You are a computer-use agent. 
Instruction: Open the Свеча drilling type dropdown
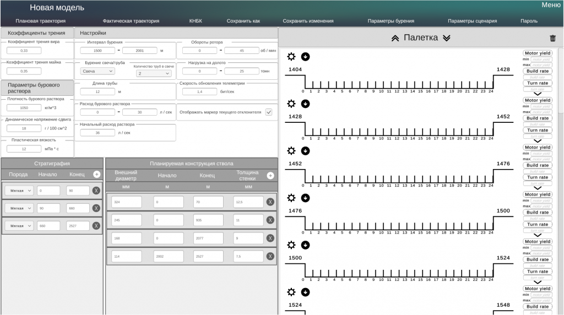97,71
